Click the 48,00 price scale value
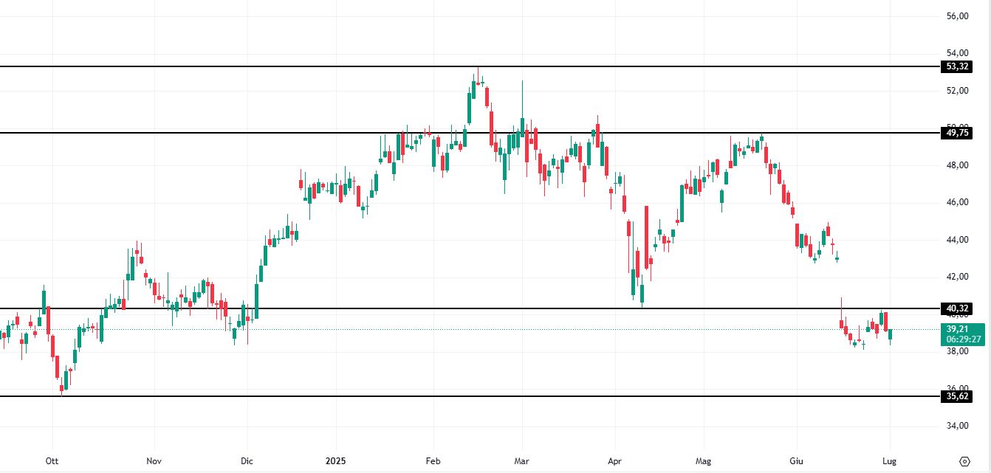The image size is (991, 473). coord(958,165)
